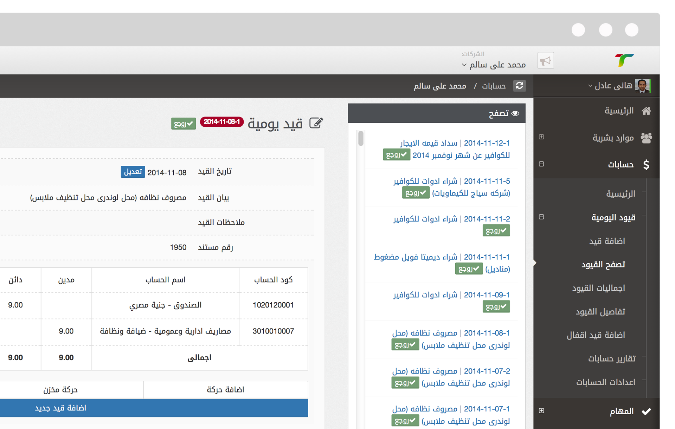Click the edit pencil icon beside قيد يومية

coord(316,123)
